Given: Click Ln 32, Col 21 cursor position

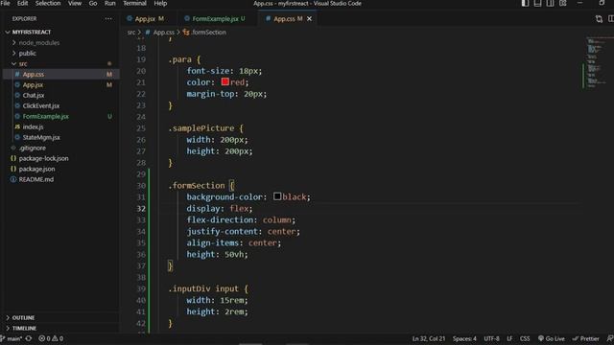Looking at the screenshot, I should click(x=429, y=338).
